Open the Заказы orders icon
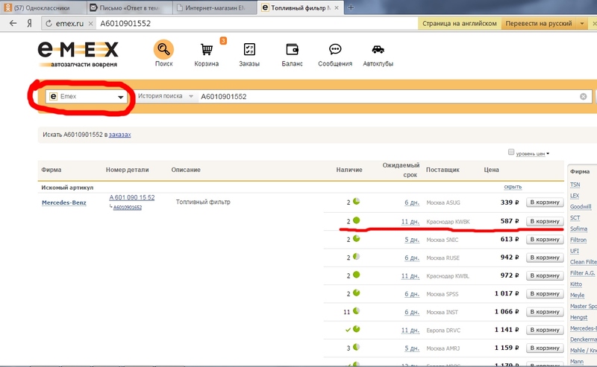 [250, 51]
